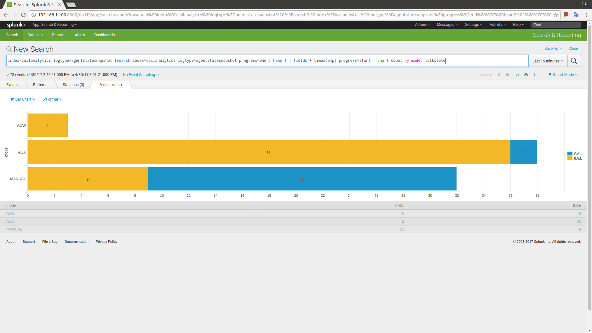Click the share job arrow icon
592x333 pixels.
tap(517, 75)
